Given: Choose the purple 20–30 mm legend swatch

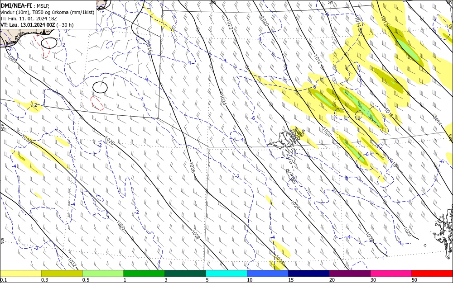Looking at the screenshot, I should (350, 274).
